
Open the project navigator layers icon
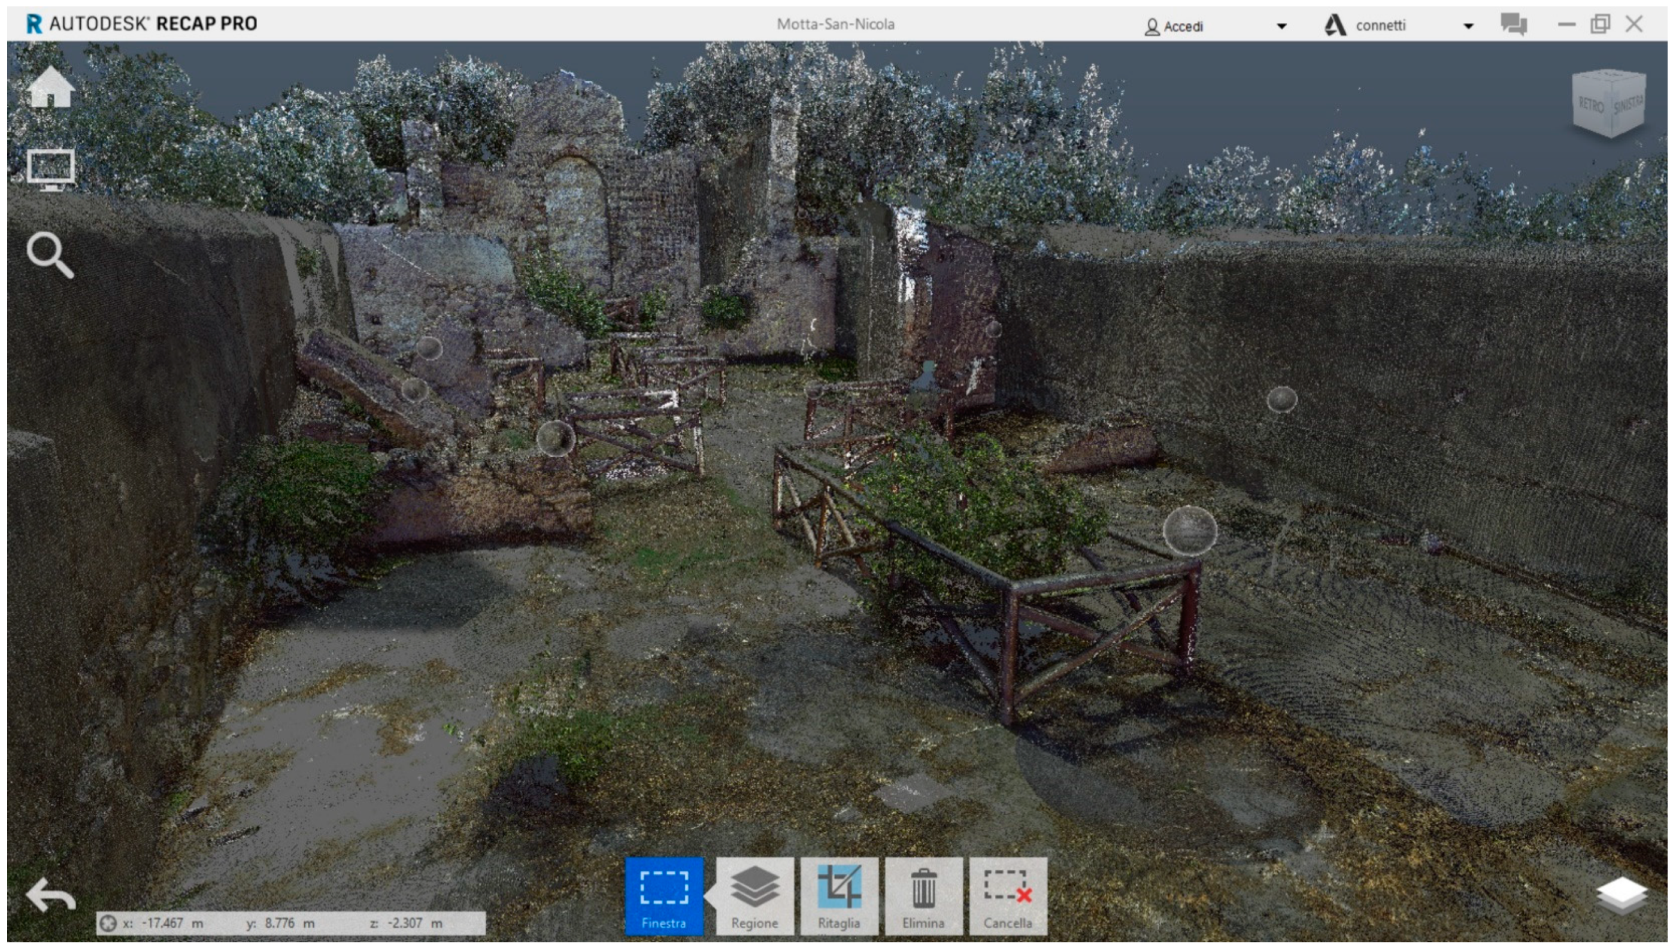(x=1622, y=896)
